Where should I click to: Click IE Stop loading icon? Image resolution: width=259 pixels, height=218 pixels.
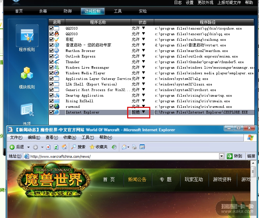click(x=48, y=147)
